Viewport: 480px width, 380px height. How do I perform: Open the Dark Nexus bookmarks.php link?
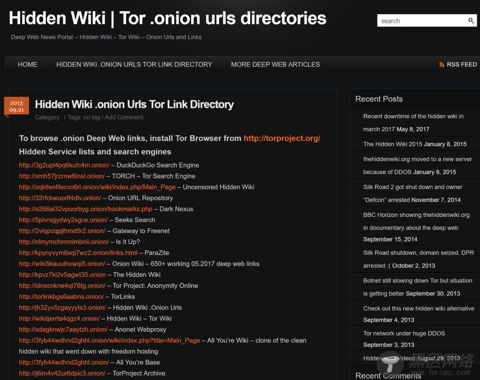coord(85,209)
